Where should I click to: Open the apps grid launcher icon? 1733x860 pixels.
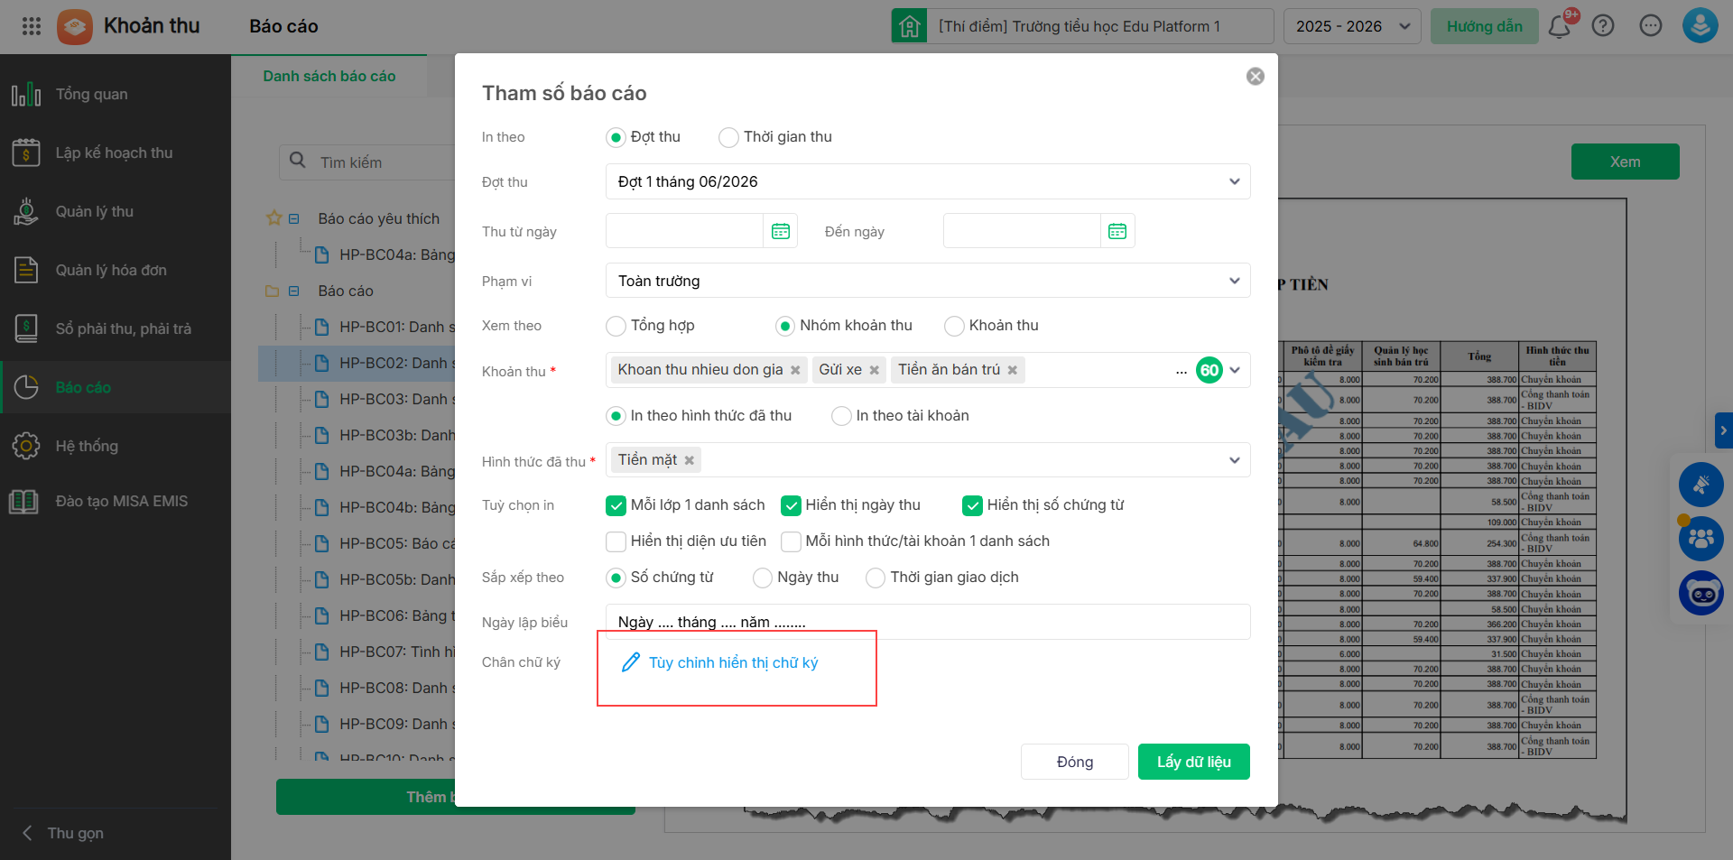click(32, 26)
